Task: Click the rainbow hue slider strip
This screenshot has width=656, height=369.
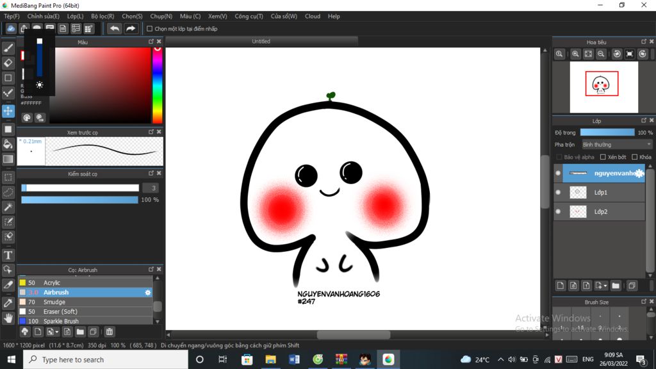Action: (x=158, y=85)
